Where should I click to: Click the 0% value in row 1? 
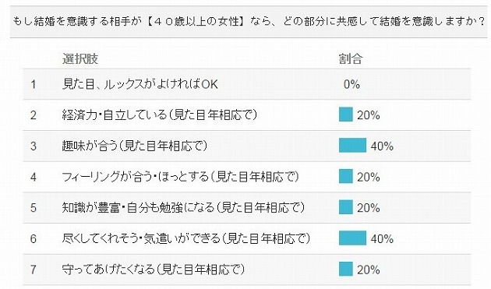point(351,84)
